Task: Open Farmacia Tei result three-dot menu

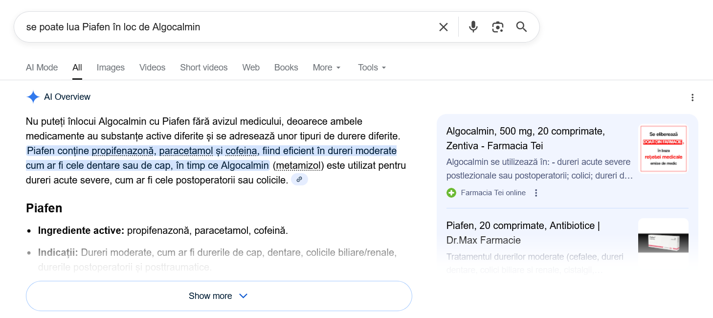Action: pyautogui.click(x=536, y=193)
